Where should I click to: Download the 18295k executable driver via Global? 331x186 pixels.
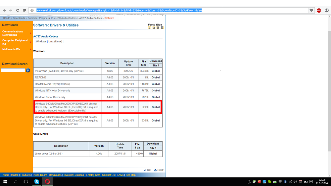[x=156, y=107]
